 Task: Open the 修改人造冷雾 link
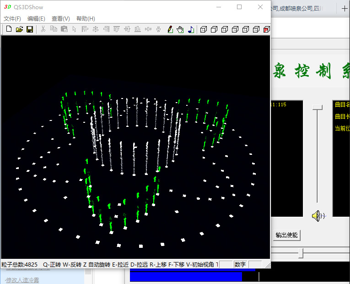point(22,280)
